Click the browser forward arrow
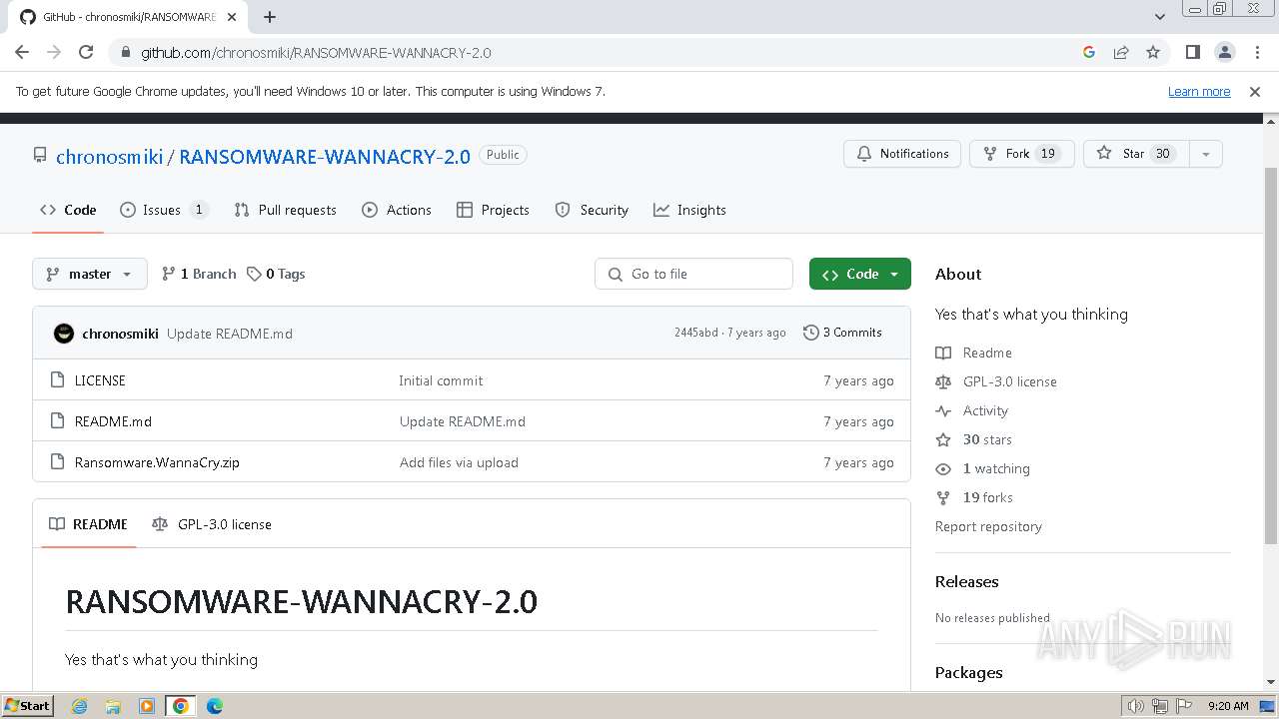 pyautogui.click(x=54, y=52)
